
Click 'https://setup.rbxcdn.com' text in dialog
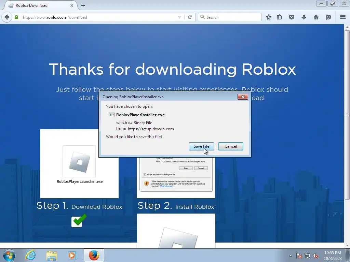(151, 129)
